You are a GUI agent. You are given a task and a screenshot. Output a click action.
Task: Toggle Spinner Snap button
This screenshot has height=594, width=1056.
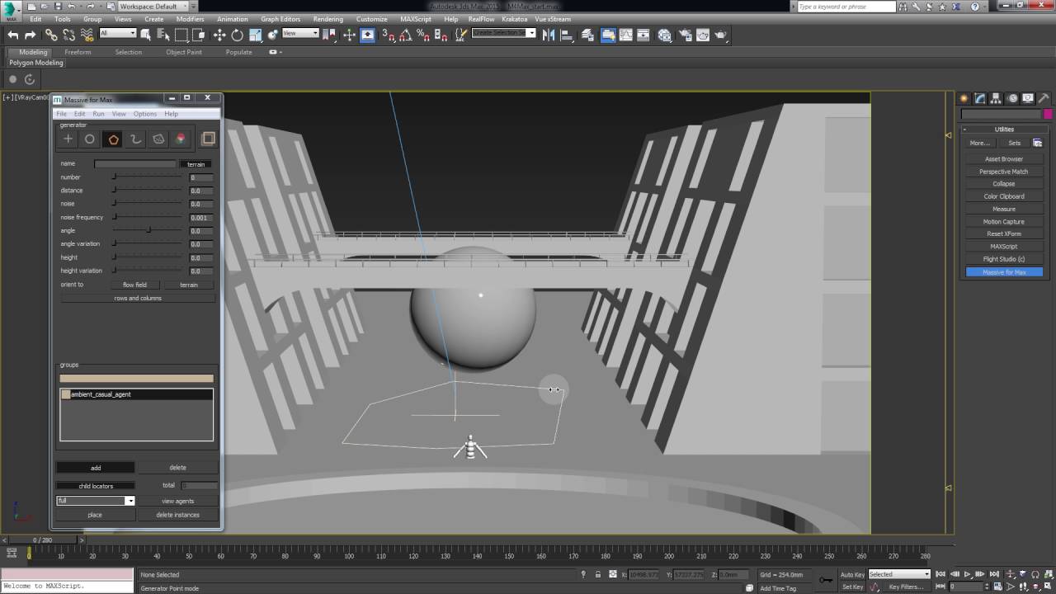point(440,35)
